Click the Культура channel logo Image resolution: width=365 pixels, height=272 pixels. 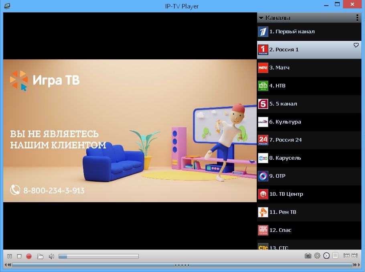263,122
